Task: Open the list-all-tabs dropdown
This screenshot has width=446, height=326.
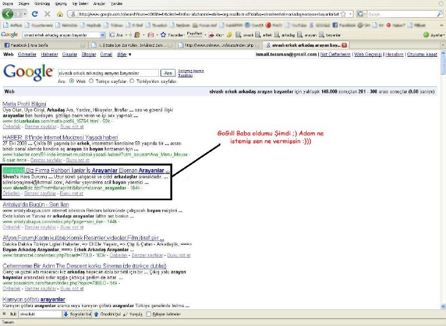Action: point(443,45)
